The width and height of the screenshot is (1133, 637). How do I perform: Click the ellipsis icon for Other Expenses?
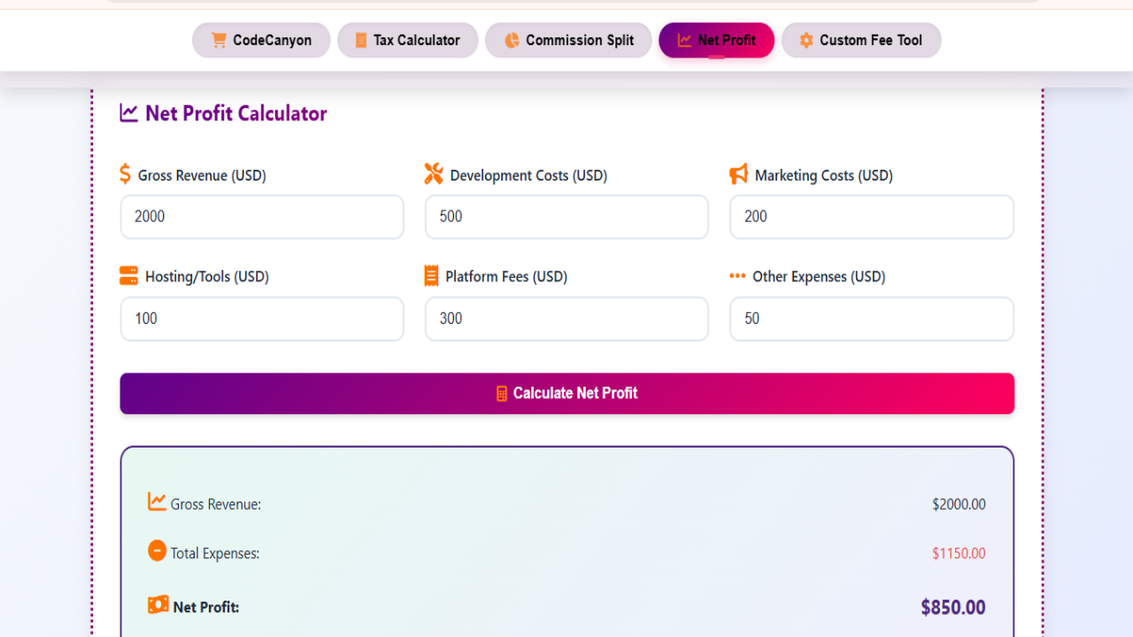[737, 276]
